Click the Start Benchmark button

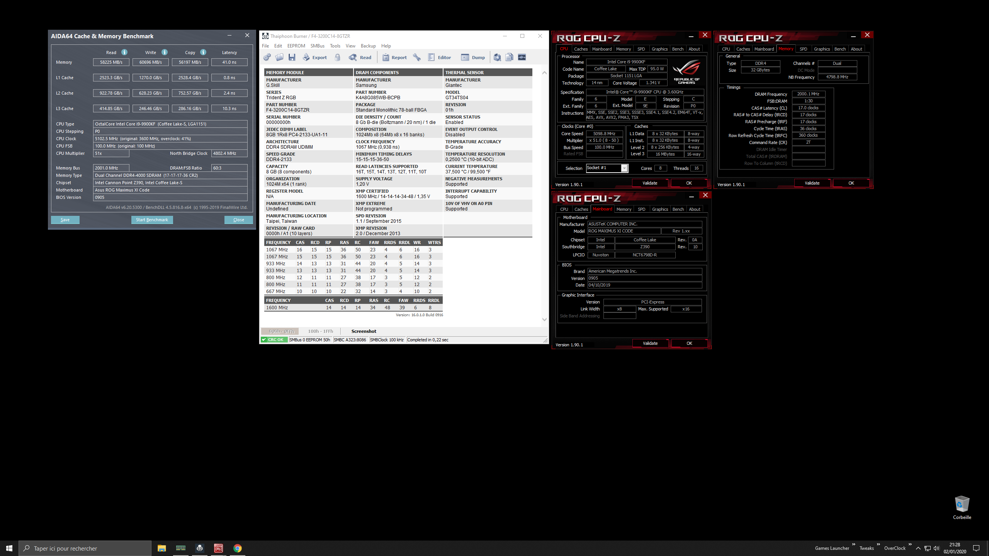(152, 220)
